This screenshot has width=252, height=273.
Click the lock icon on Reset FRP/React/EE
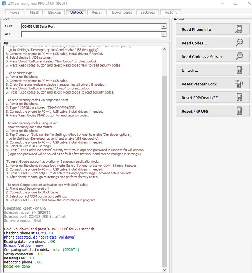240,97
